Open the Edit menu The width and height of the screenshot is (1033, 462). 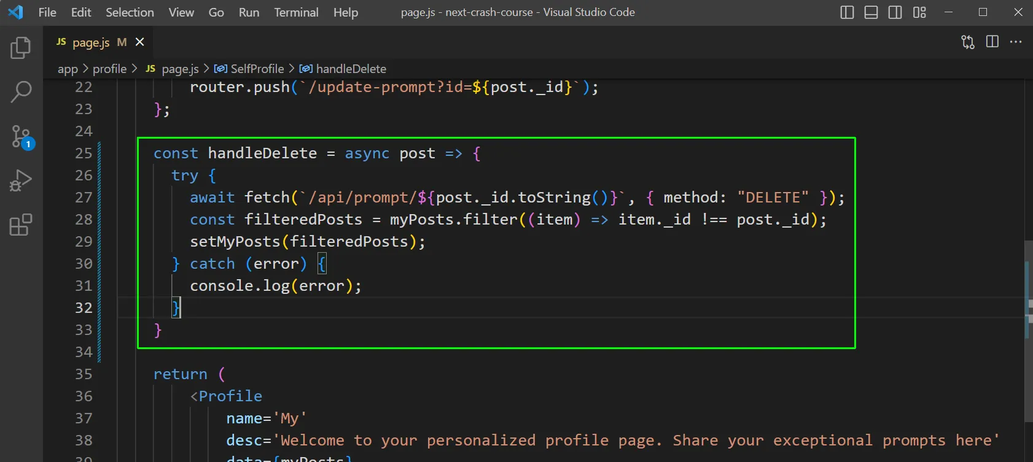[x=81, y=12]
